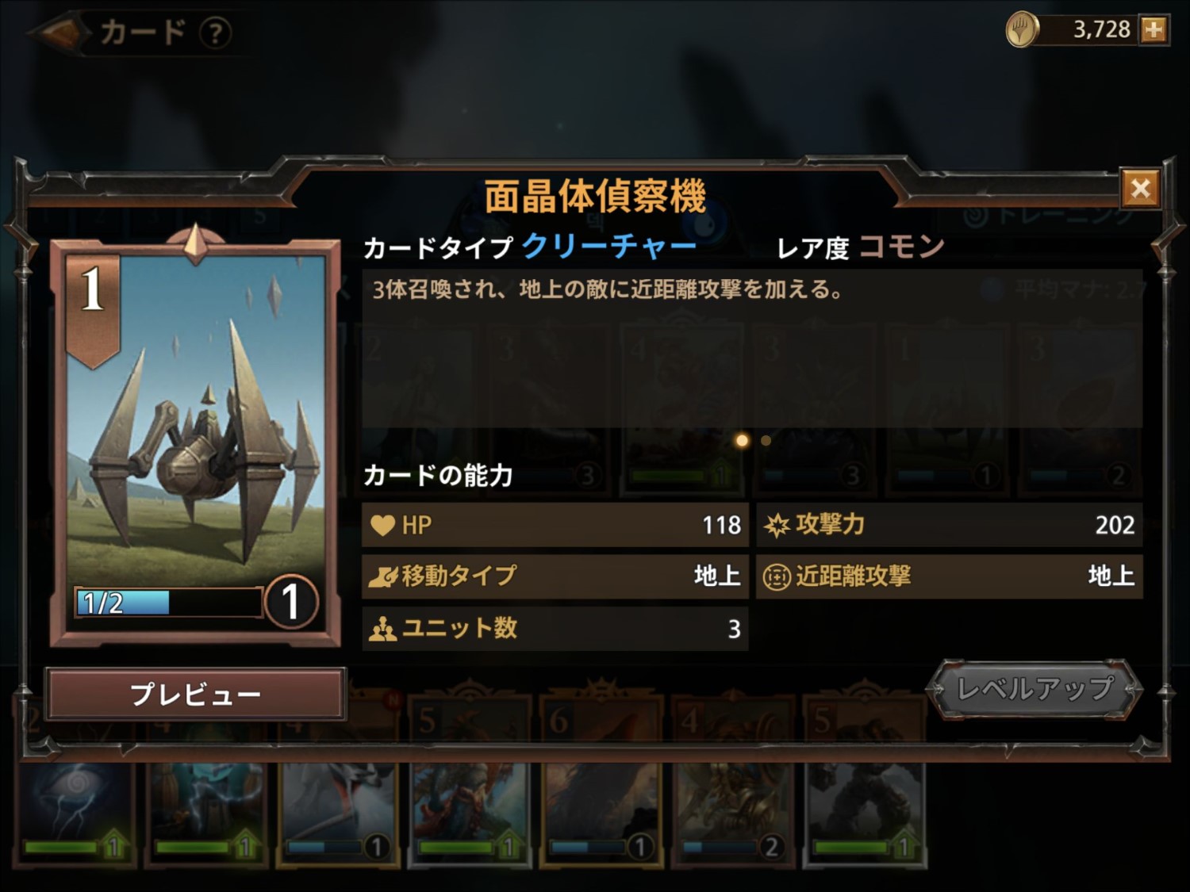Tap the 近距離攻撃 melee target icon
This screenshot has height=892, width=1190.
777,576
